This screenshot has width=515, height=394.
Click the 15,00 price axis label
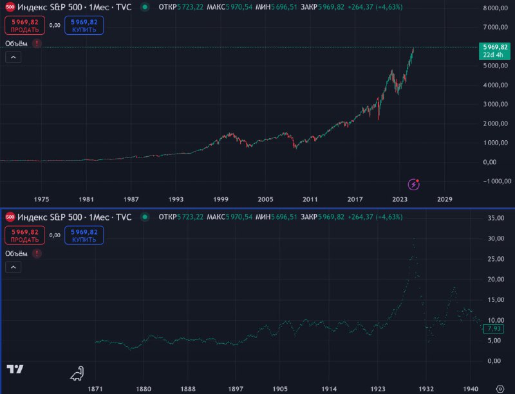click(496, 300)
